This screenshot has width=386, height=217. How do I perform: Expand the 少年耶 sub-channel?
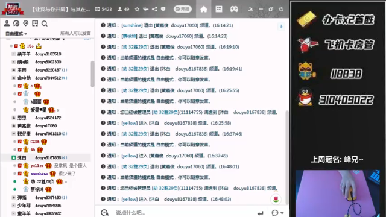[14, 206]
